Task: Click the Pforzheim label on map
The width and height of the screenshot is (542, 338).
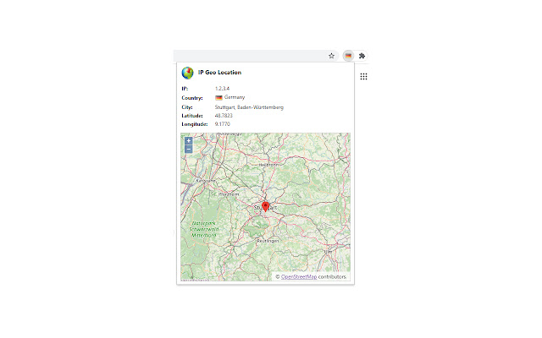Action: pos(229,194)
